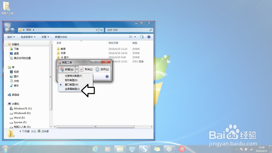The width and height of the screenshot is (272, 153).
Task: Open the Explorer taskbar button
Action: coord(120,149)
